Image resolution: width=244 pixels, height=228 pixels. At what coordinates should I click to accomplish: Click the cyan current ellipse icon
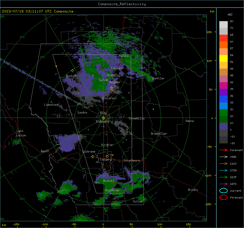223,191
